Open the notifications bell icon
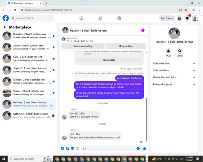 coord(187,18)
